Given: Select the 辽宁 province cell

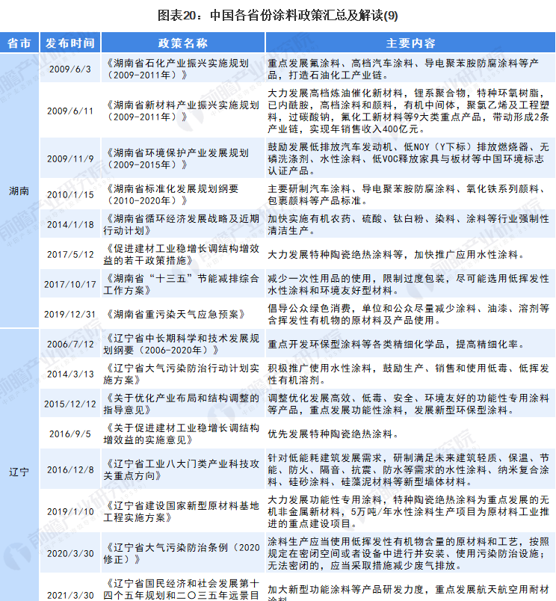Looking at the screenshot, I should [19, 472].
